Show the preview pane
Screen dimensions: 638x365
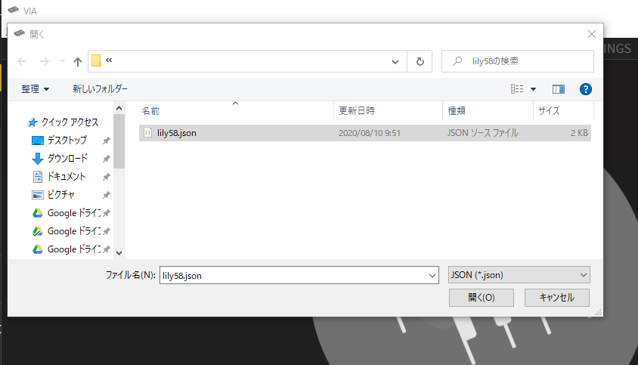pyautogui.click(x=558, y=89)
